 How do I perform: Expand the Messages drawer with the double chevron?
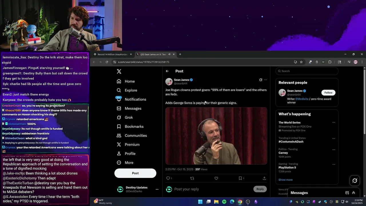click(x=353, y=193)
